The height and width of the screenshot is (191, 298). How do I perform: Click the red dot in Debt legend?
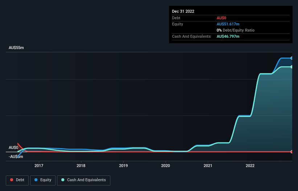tap(12, 180)
